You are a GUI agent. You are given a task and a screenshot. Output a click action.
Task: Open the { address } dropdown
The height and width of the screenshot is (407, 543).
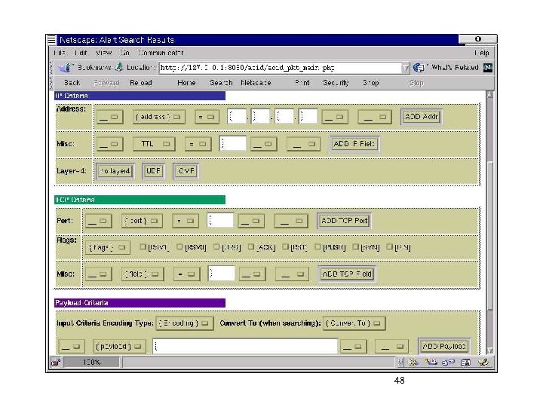point(159,117)
